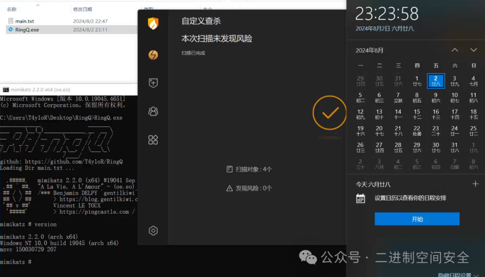Screen dimensions: 485x277
Task: Click the 自定义查杀 heading
Action: 201,21
